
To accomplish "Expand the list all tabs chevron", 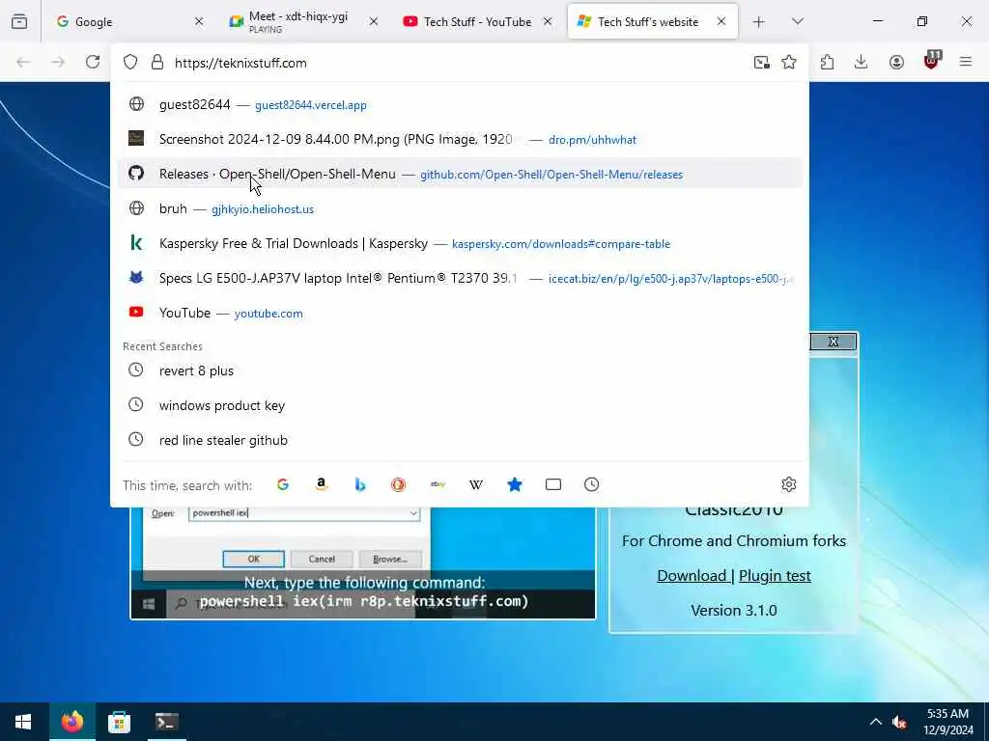I will point(798,21).
